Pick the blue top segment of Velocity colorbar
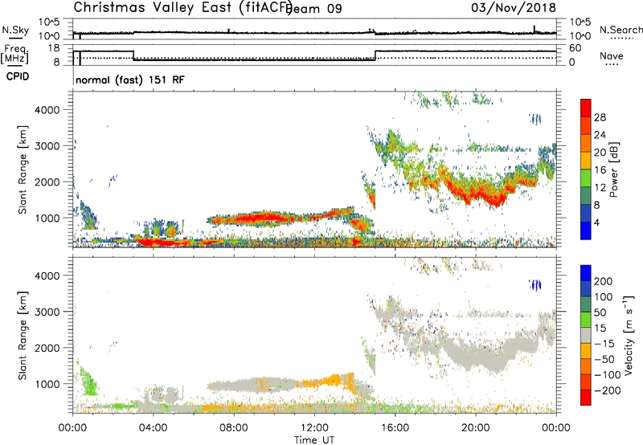 point(586,273)
